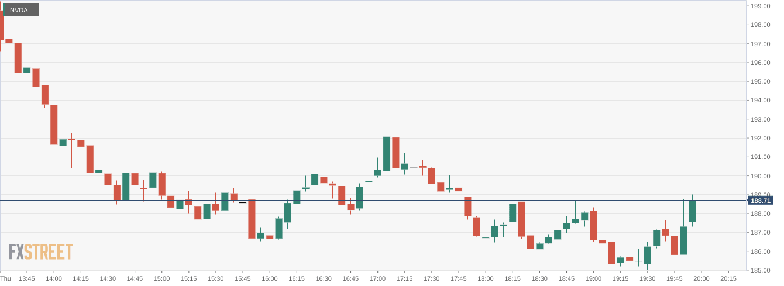Viewport: 784px width, 286px height.
Task: Click the 17:00 time axis label
Action: tap(377, 278)
